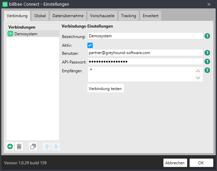Uncheck the Aktiv checkbox
Viewport: 217px width, 171px height.
click(x=90, y=45)
